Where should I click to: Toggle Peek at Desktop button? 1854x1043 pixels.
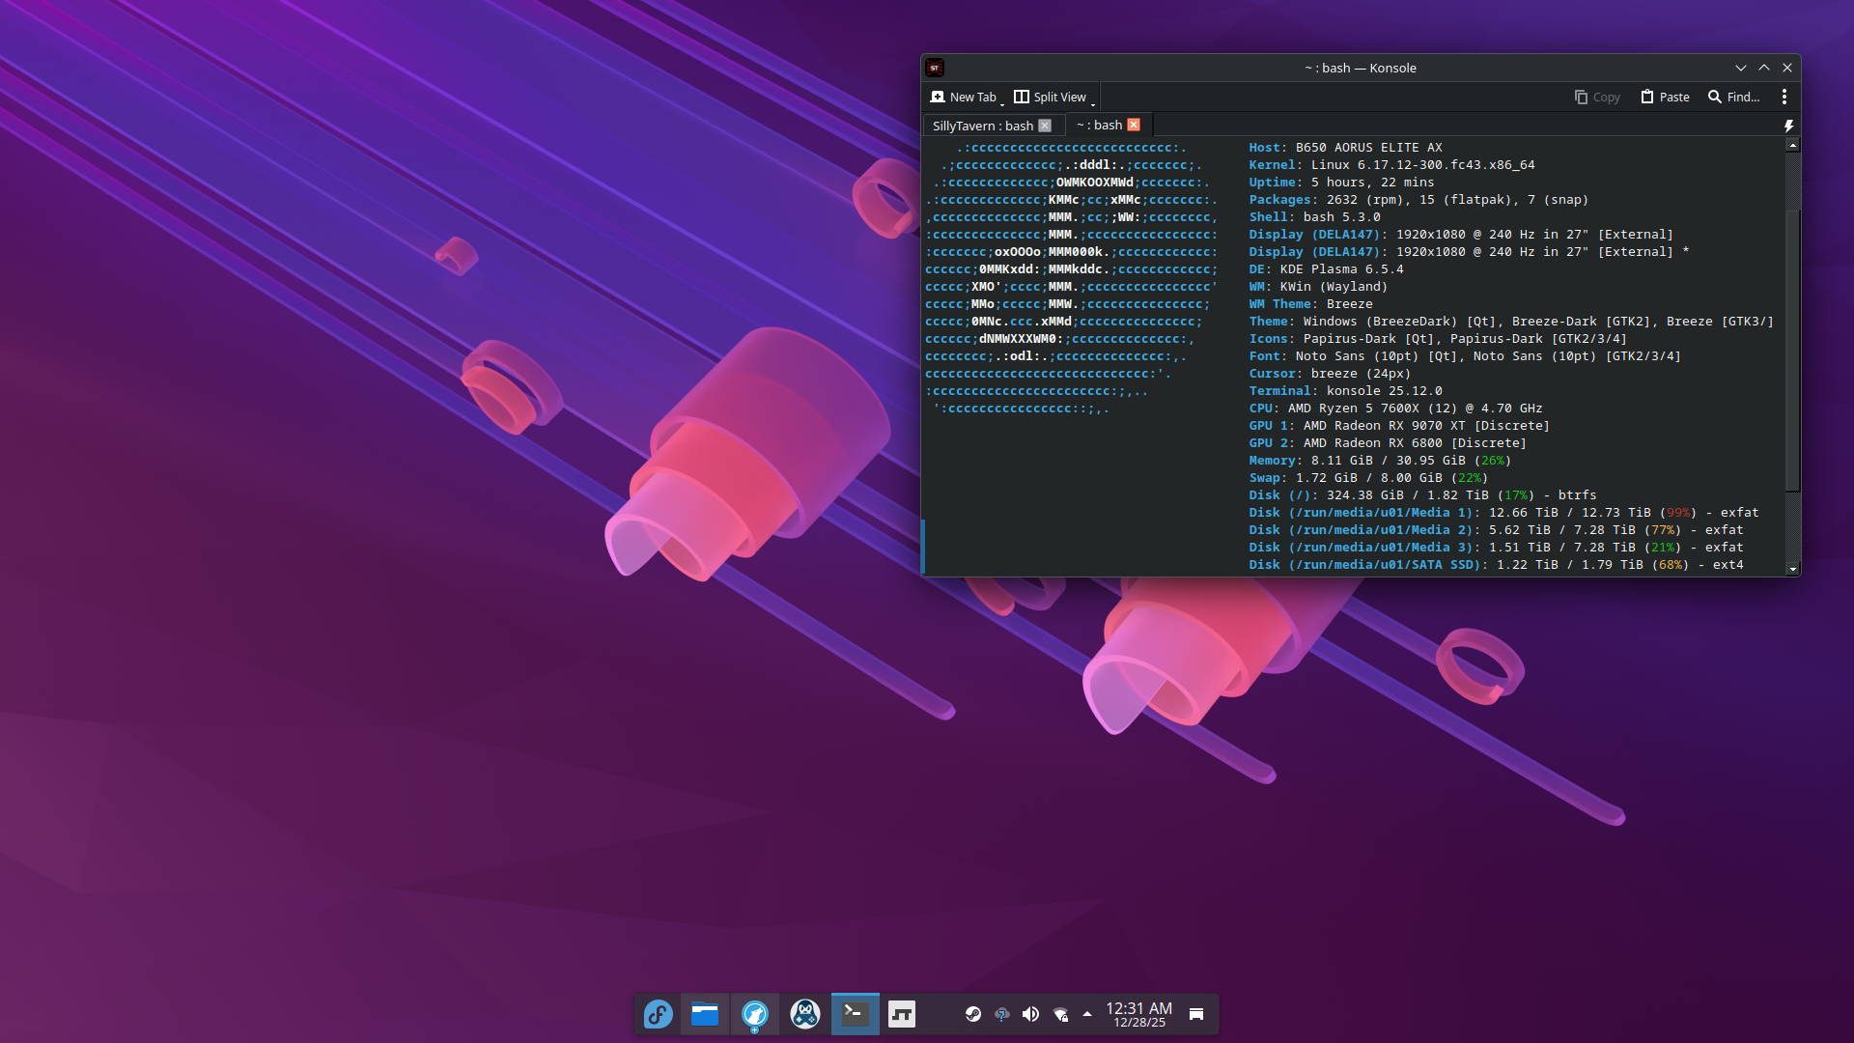[x=1196, y=1014]
